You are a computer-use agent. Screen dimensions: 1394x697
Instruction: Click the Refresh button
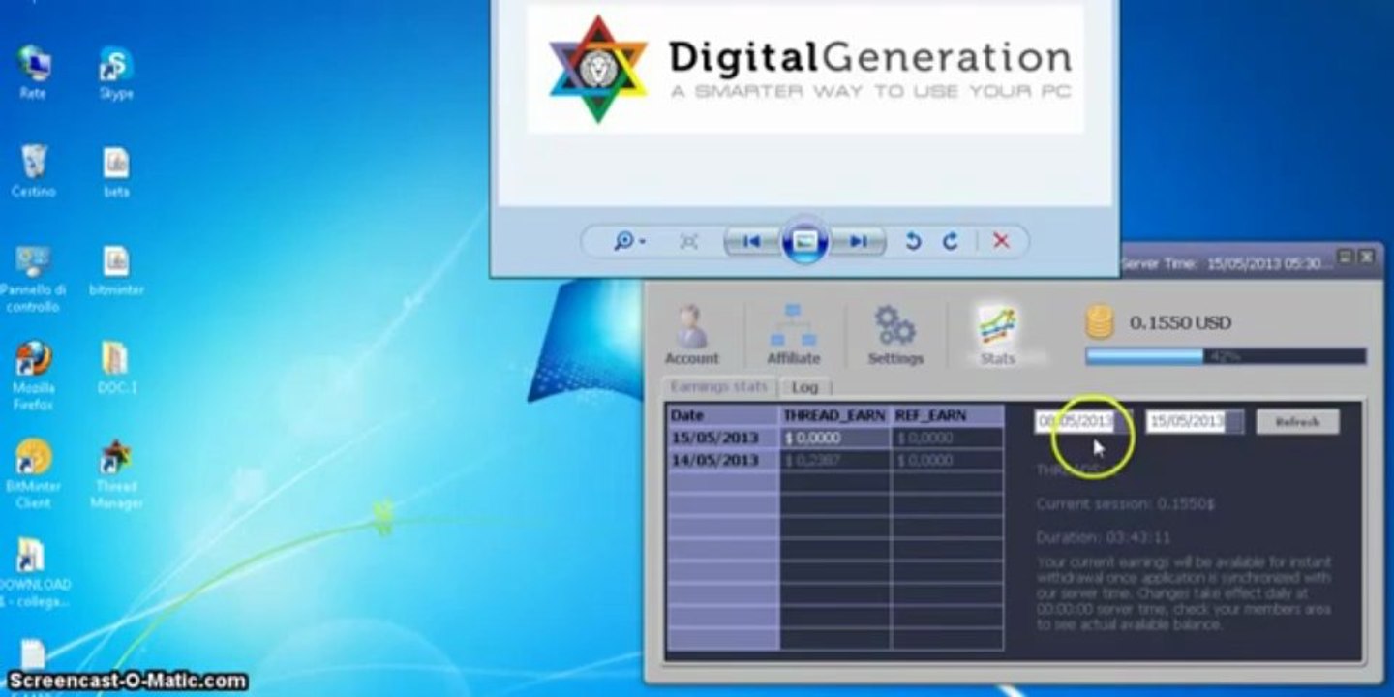pos(1297,422)
